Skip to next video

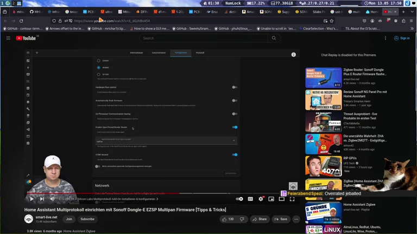tap(42, 199)
